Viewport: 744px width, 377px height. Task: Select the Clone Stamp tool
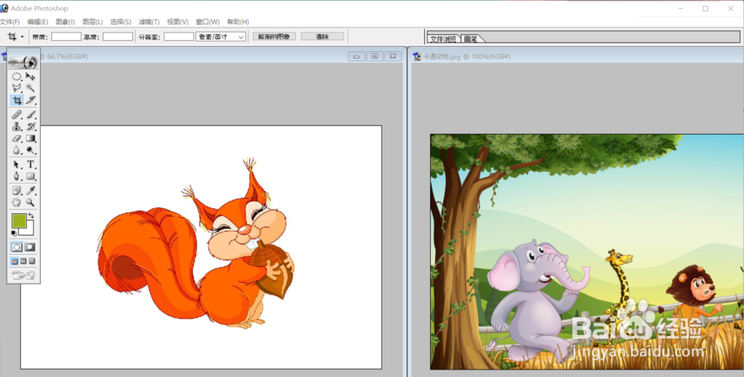pyautogui.click(x=16, y=126)
